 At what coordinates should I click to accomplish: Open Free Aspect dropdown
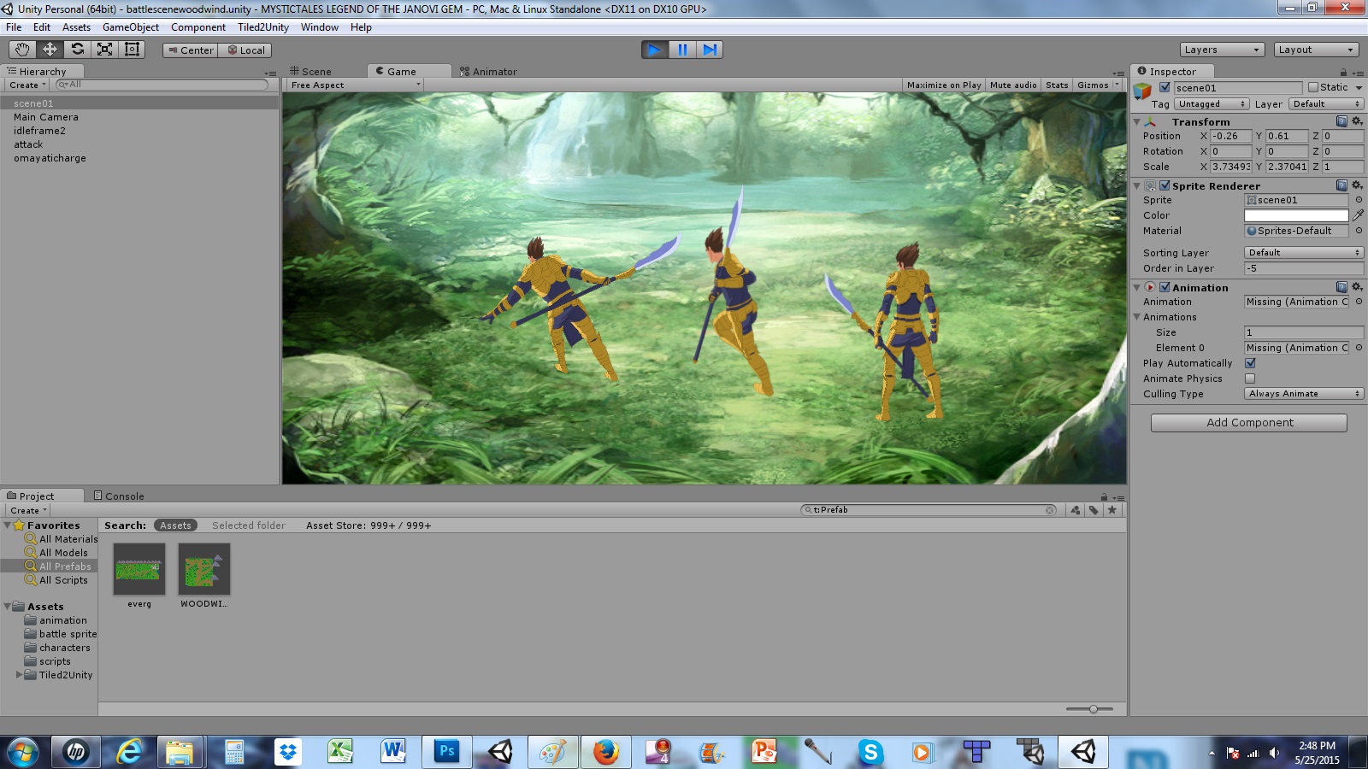355,85
